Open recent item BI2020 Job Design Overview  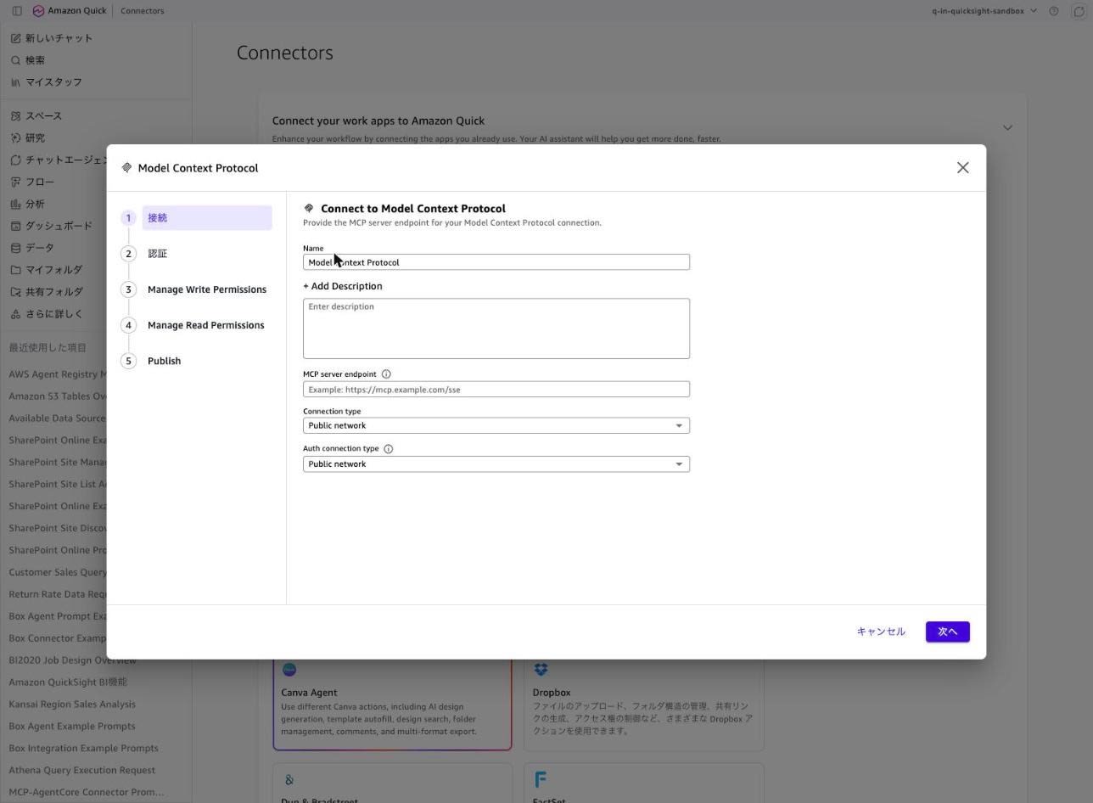pos(73,660)
